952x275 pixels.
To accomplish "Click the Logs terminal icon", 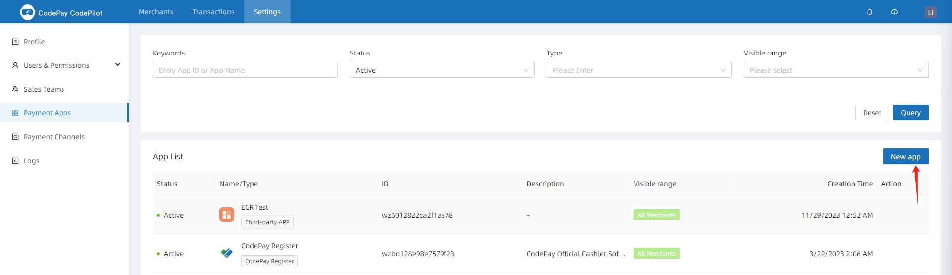I will pyautogui.click(x=15, y=161).
